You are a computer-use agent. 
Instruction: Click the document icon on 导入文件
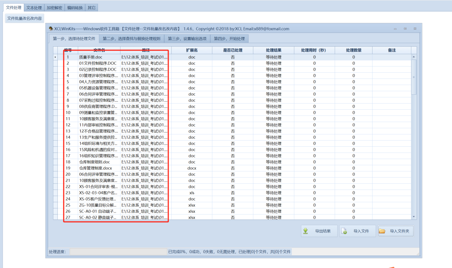[x=345, y=231]
